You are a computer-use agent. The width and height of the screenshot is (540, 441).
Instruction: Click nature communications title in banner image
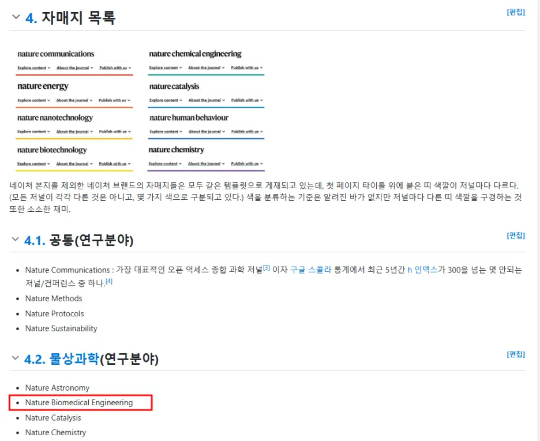pyautogui.click(x=56, y=54)
